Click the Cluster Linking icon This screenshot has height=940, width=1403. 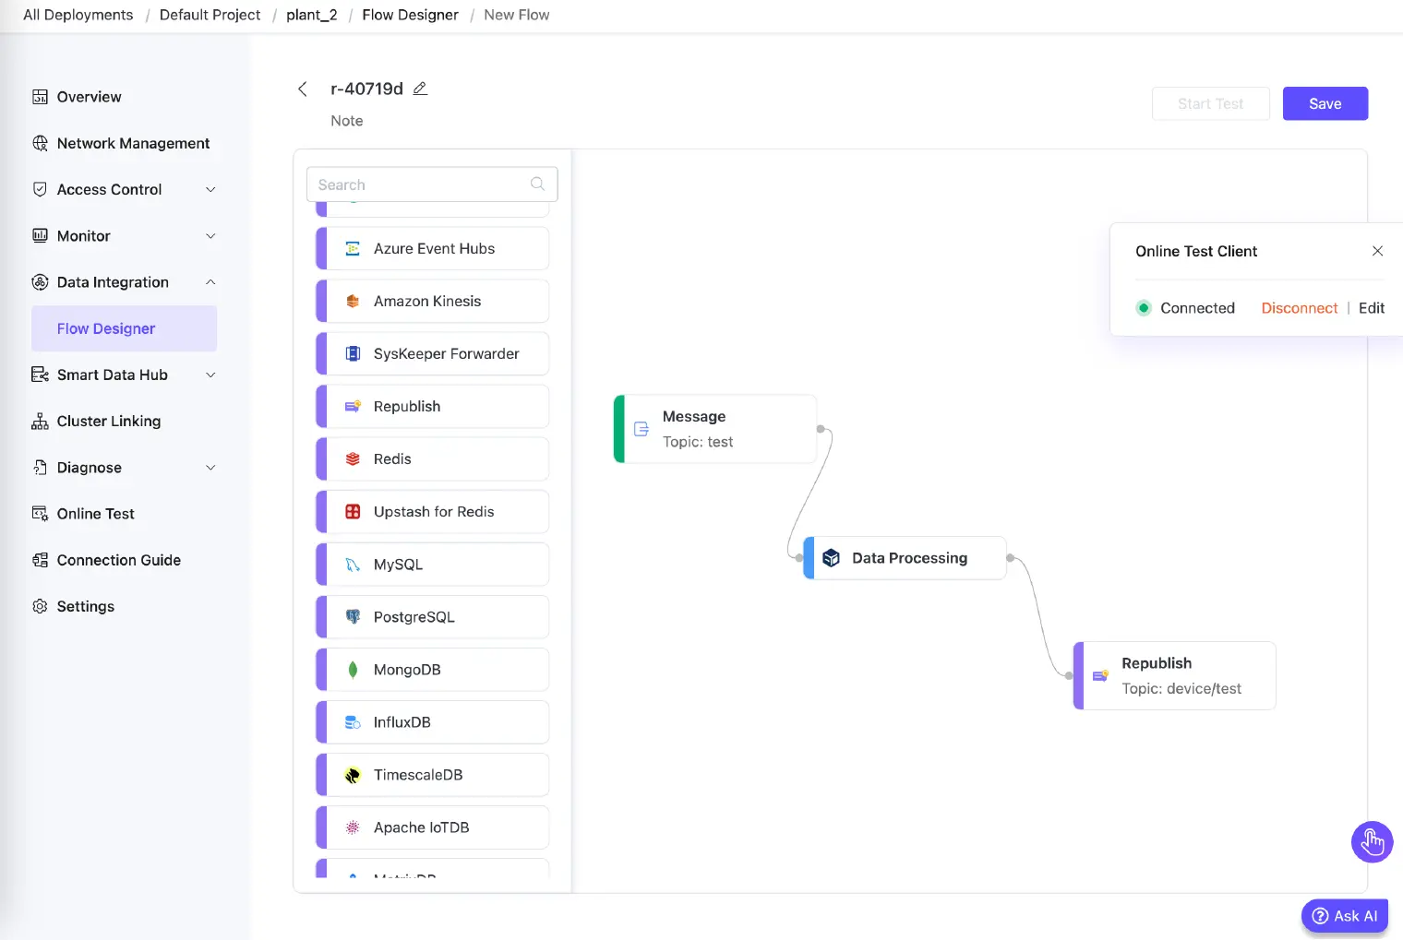pos(40,421)
